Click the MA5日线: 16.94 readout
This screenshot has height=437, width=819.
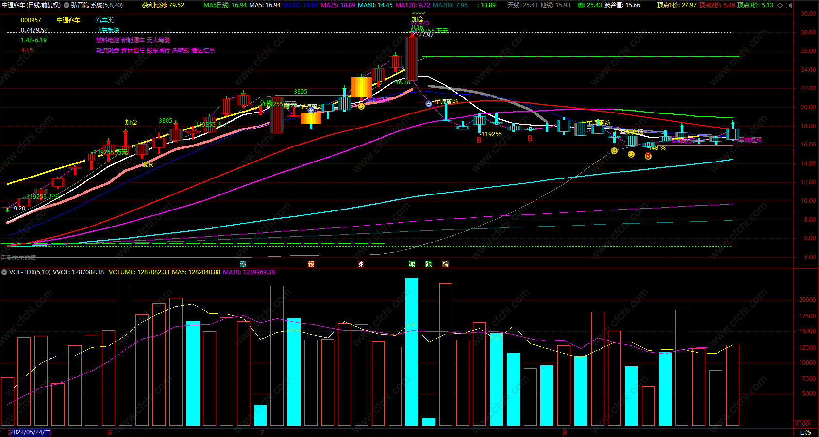coord(225,5)
